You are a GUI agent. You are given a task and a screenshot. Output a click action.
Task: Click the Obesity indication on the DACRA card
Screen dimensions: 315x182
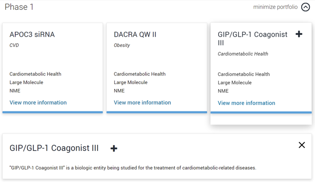tap(122, 45)
